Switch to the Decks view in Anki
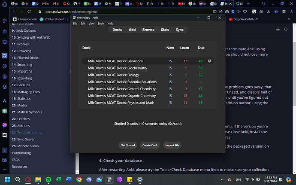 [x=117, y=30]
